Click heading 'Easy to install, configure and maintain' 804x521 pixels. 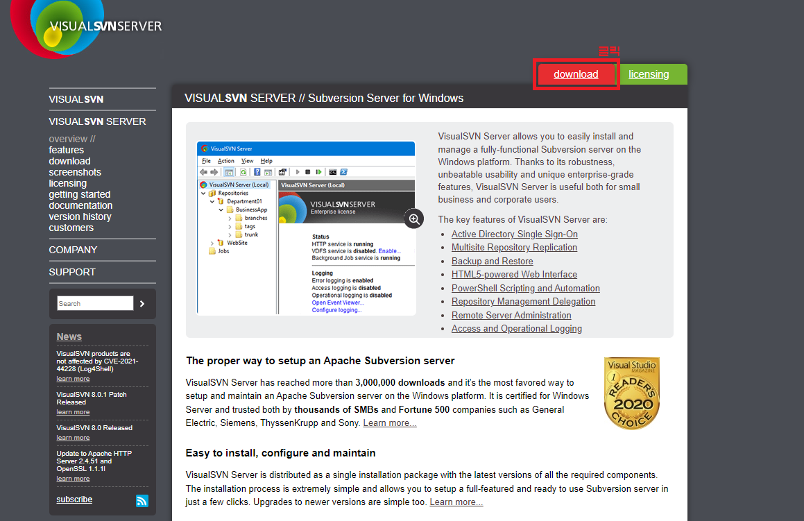pos(280,453)
